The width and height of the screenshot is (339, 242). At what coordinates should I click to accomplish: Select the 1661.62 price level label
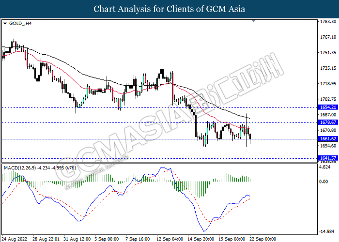click(x=328, y=139)
